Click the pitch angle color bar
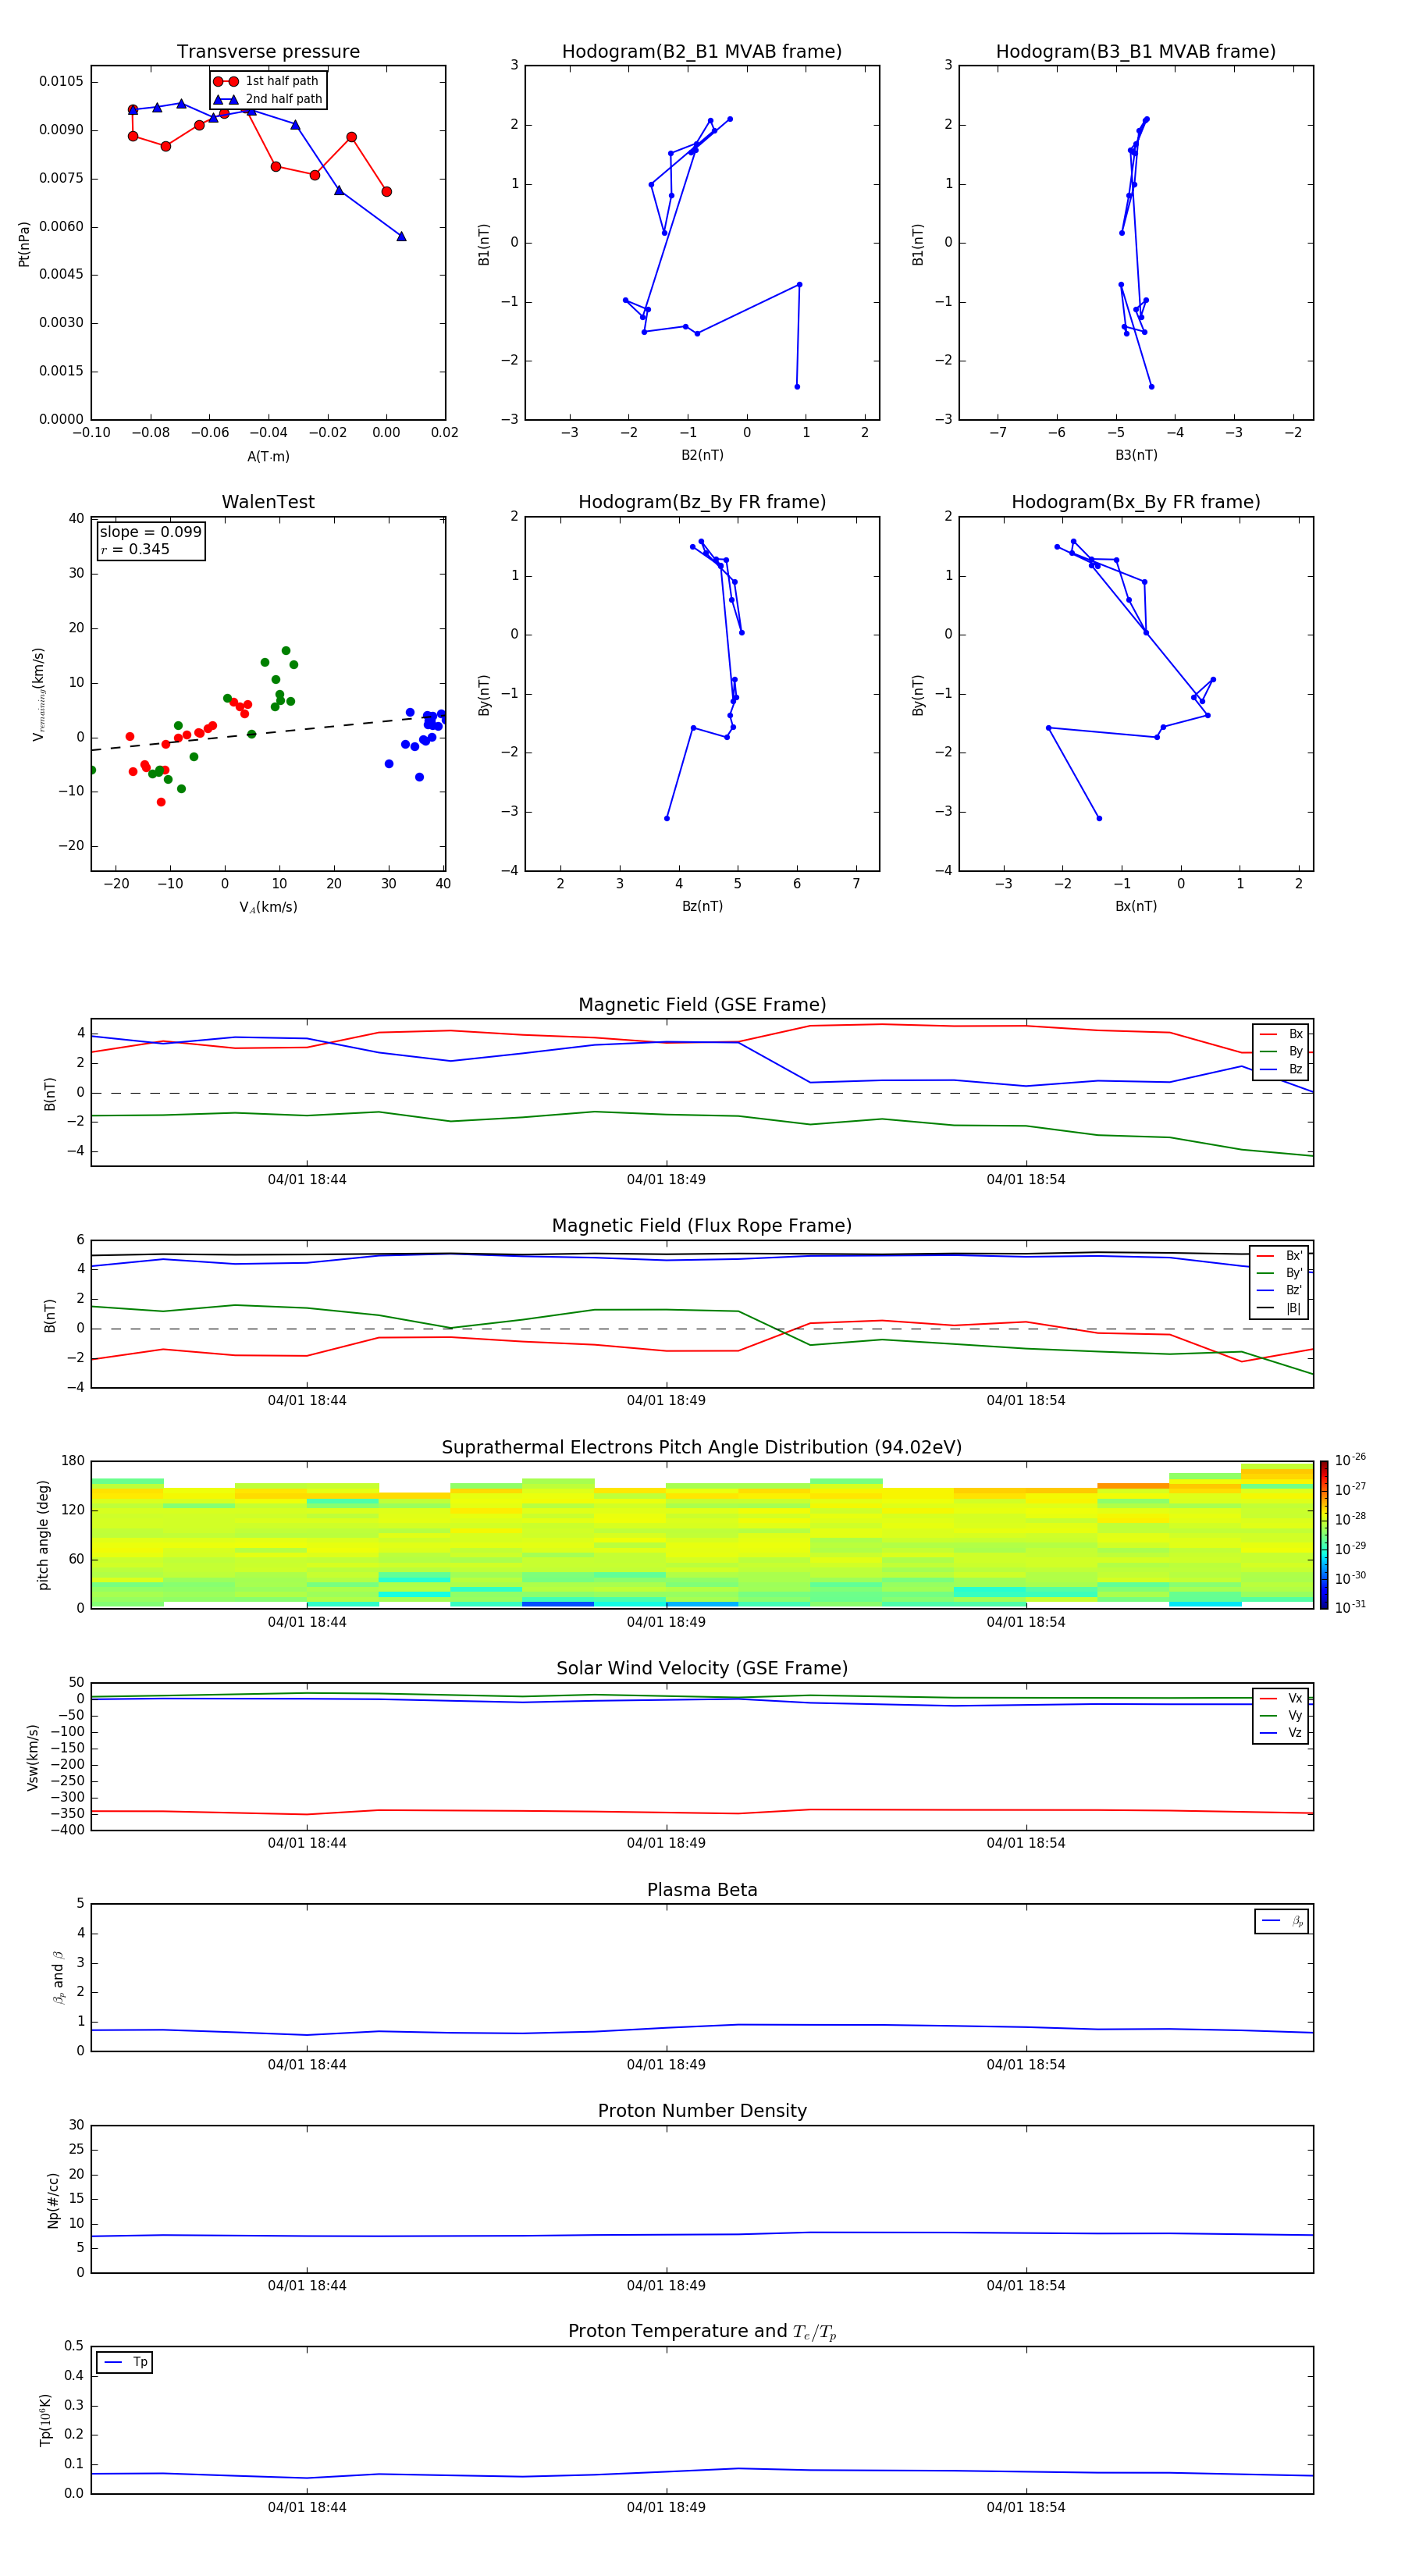Image resolution: width=1405 pixels, height=2576 pixels. pyautogui.click(x=1324, y=1534)
